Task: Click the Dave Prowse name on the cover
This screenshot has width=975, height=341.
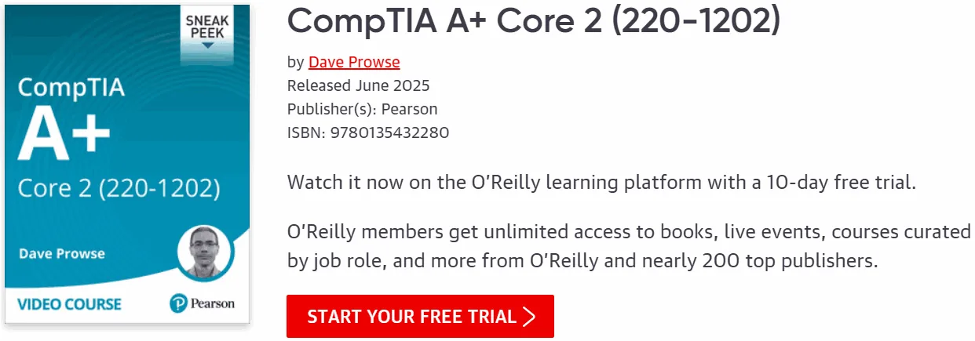Action: coord(62,253)
